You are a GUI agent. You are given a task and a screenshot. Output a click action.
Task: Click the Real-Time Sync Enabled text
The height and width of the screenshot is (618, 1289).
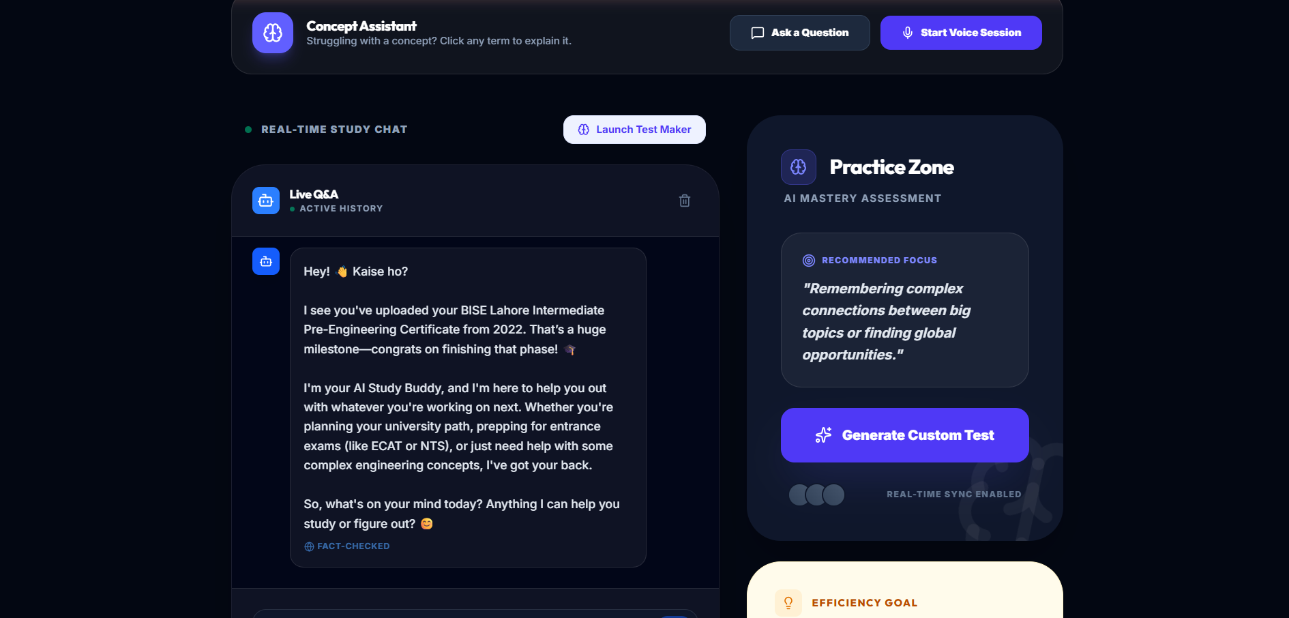[x=954, y=495]
